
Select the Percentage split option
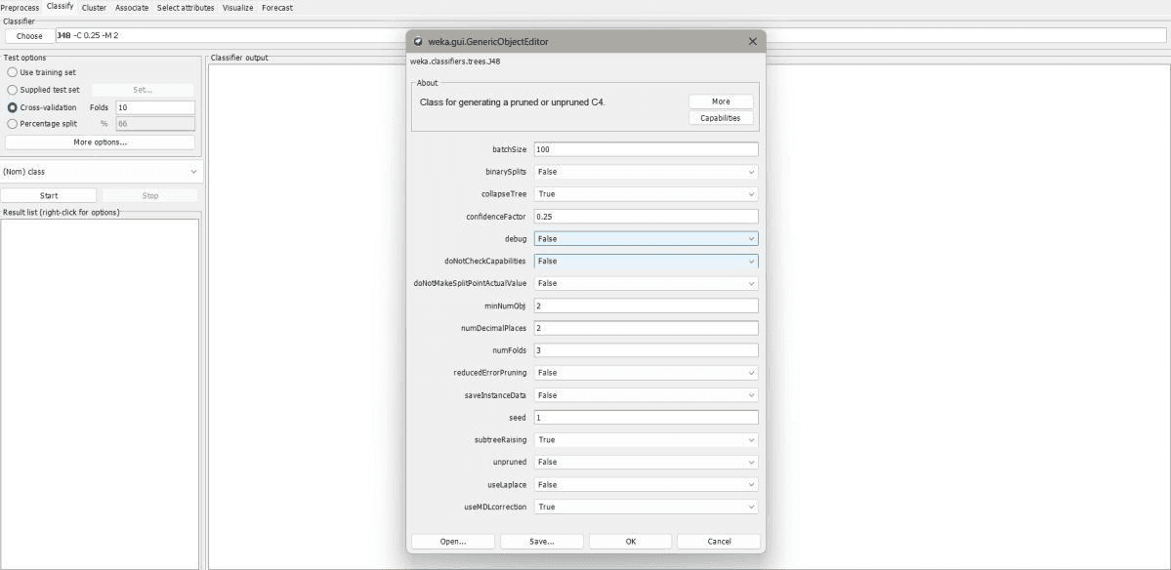42,124
